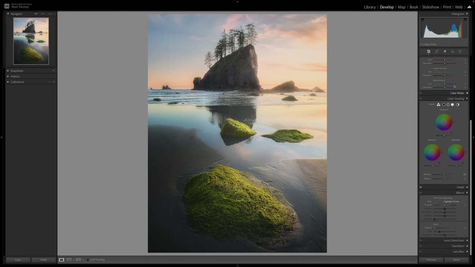Click the Color Grading Blending slider
The image size is (475, 267).
point(444,174)
